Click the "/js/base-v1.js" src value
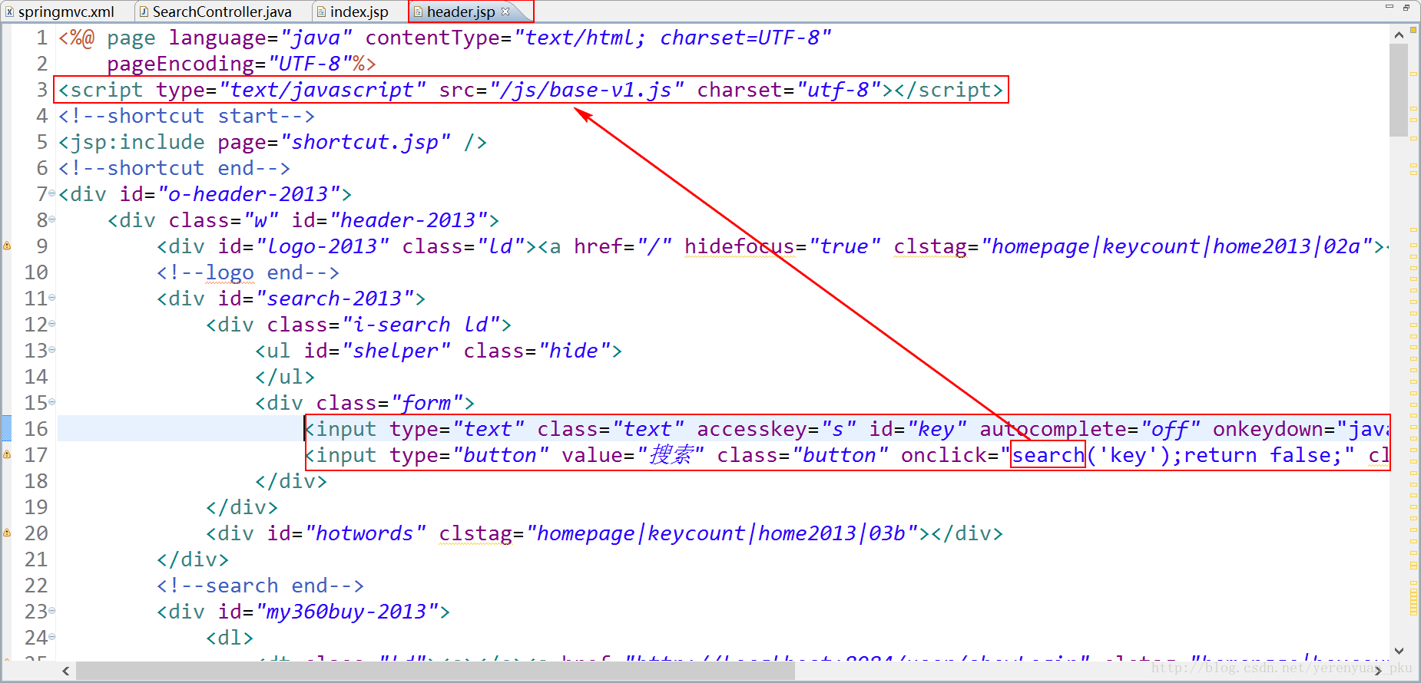The image size is (1421, 683). coord(586,90)
